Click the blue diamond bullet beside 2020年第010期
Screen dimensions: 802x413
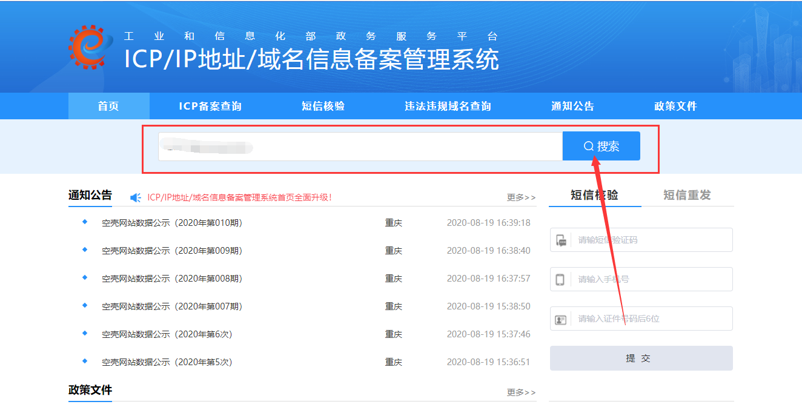pyautogui.click(x=85, y=222)
